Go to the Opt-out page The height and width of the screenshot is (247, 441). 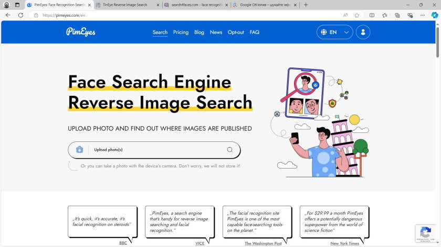pos(236,32)
